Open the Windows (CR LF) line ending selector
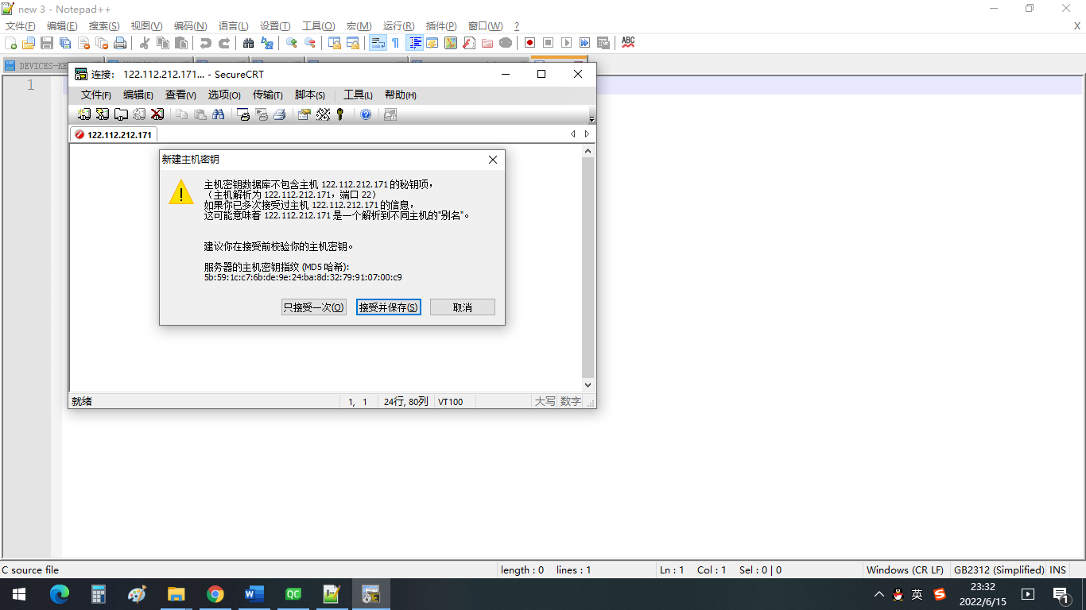1086x610 pixels. 905,570
